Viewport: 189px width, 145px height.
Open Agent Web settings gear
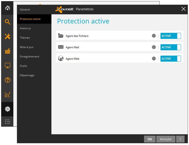pyautogui.click(x=154, y=59)
